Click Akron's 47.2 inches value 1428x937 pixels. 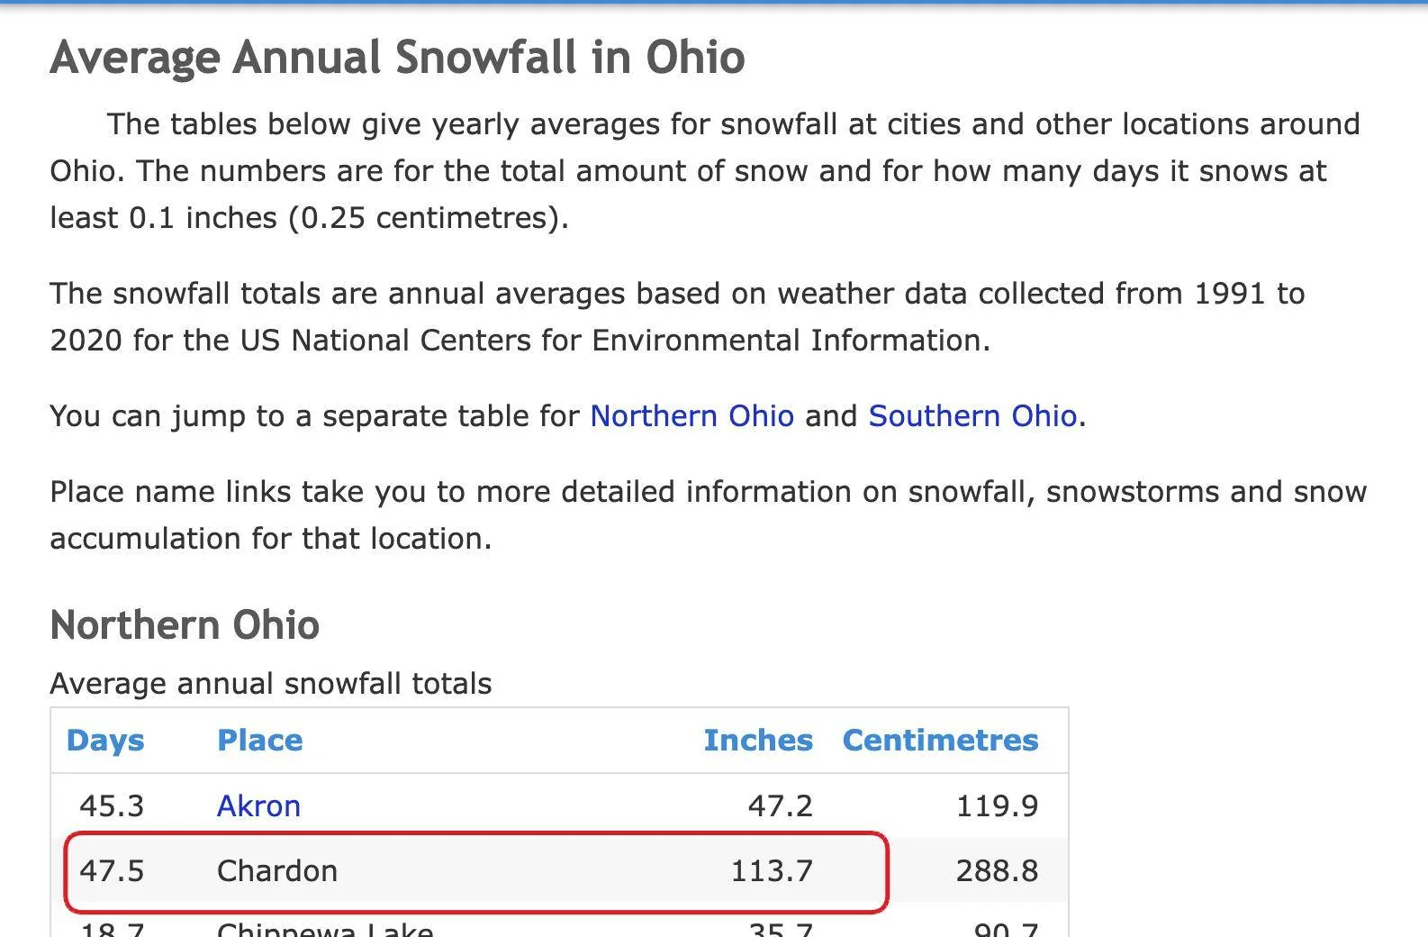780,805
